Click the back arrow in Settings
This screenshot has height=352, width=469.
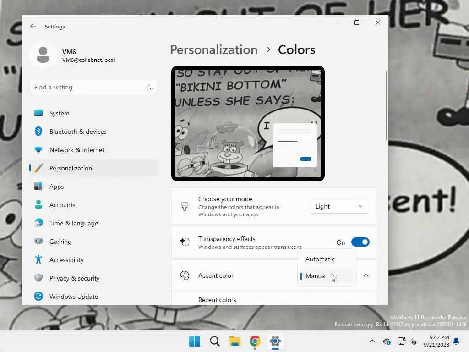click(x=33, y=26)
